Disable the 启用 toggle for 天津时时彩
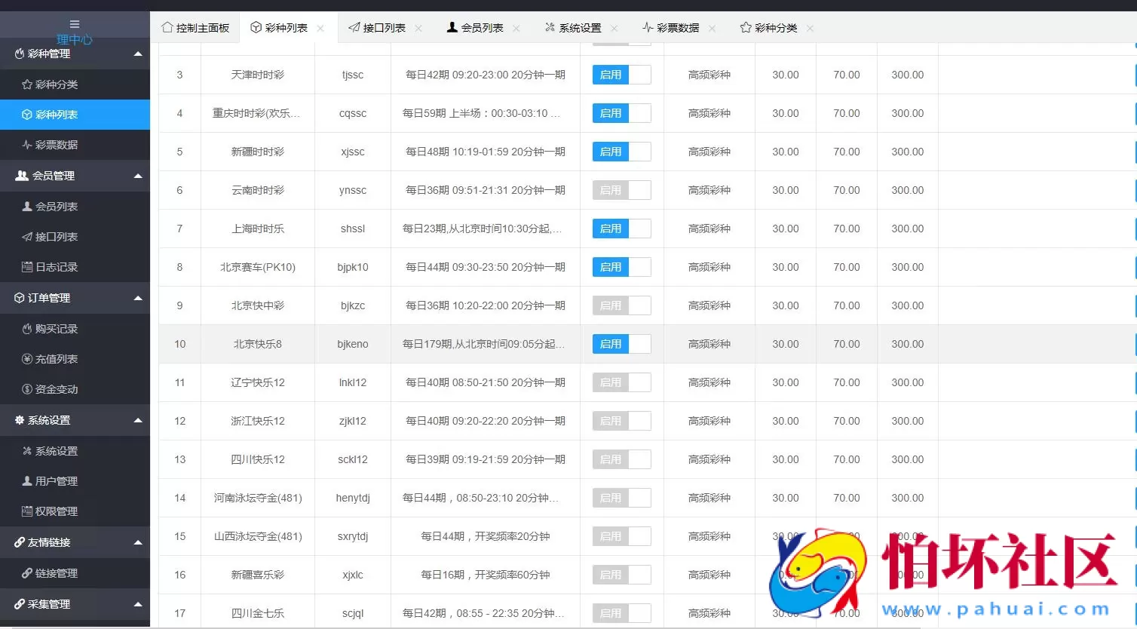This screenshot has width=1137, height=629. (621, 75)
